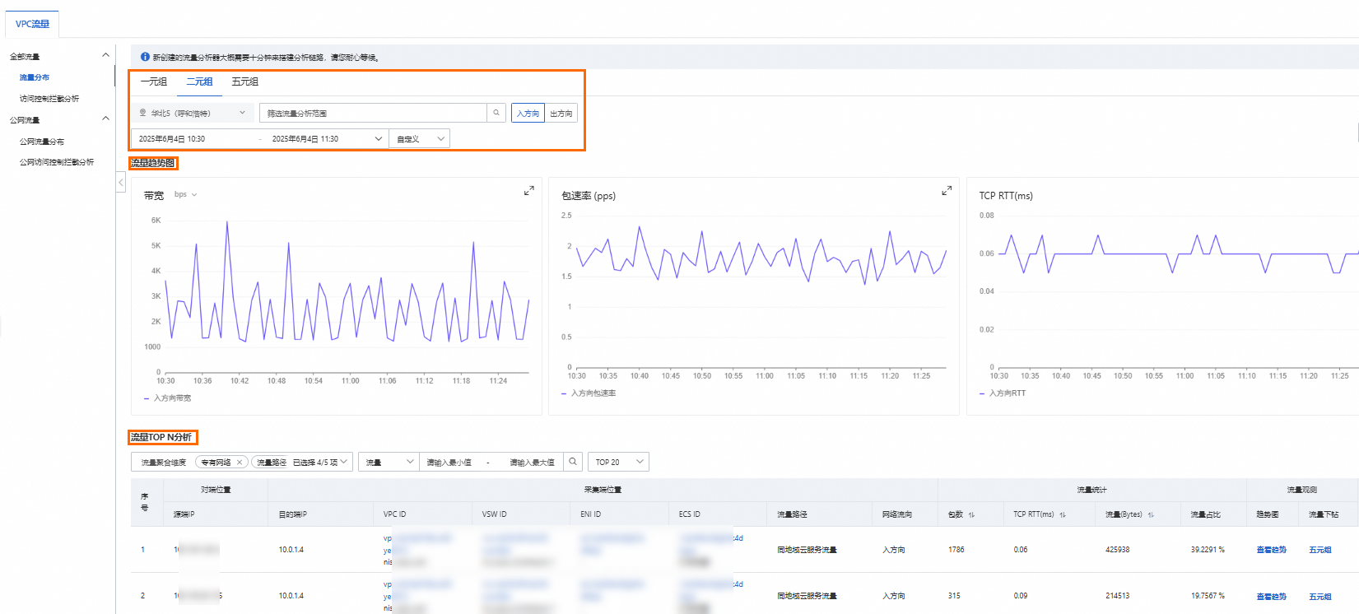Click end date 2025年6月4日 11:30
The height and width of the screenshot is (614, 1359).
click(305, 139)
